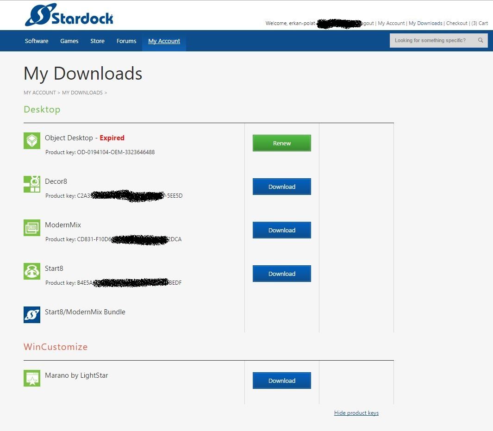Viewport: 493px width, 431px height.
Task: Open MY ACCOUNT via the breadcrumb
Action: [x=39, y=93]
